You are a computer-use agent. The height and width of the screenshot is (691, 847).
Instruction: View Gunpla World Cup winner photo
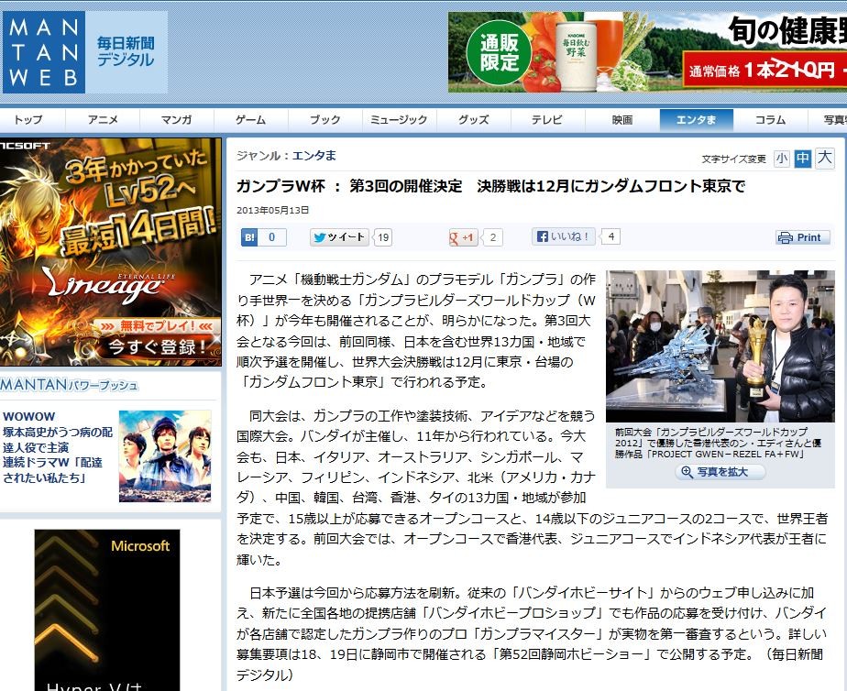(x=720, y=346)
